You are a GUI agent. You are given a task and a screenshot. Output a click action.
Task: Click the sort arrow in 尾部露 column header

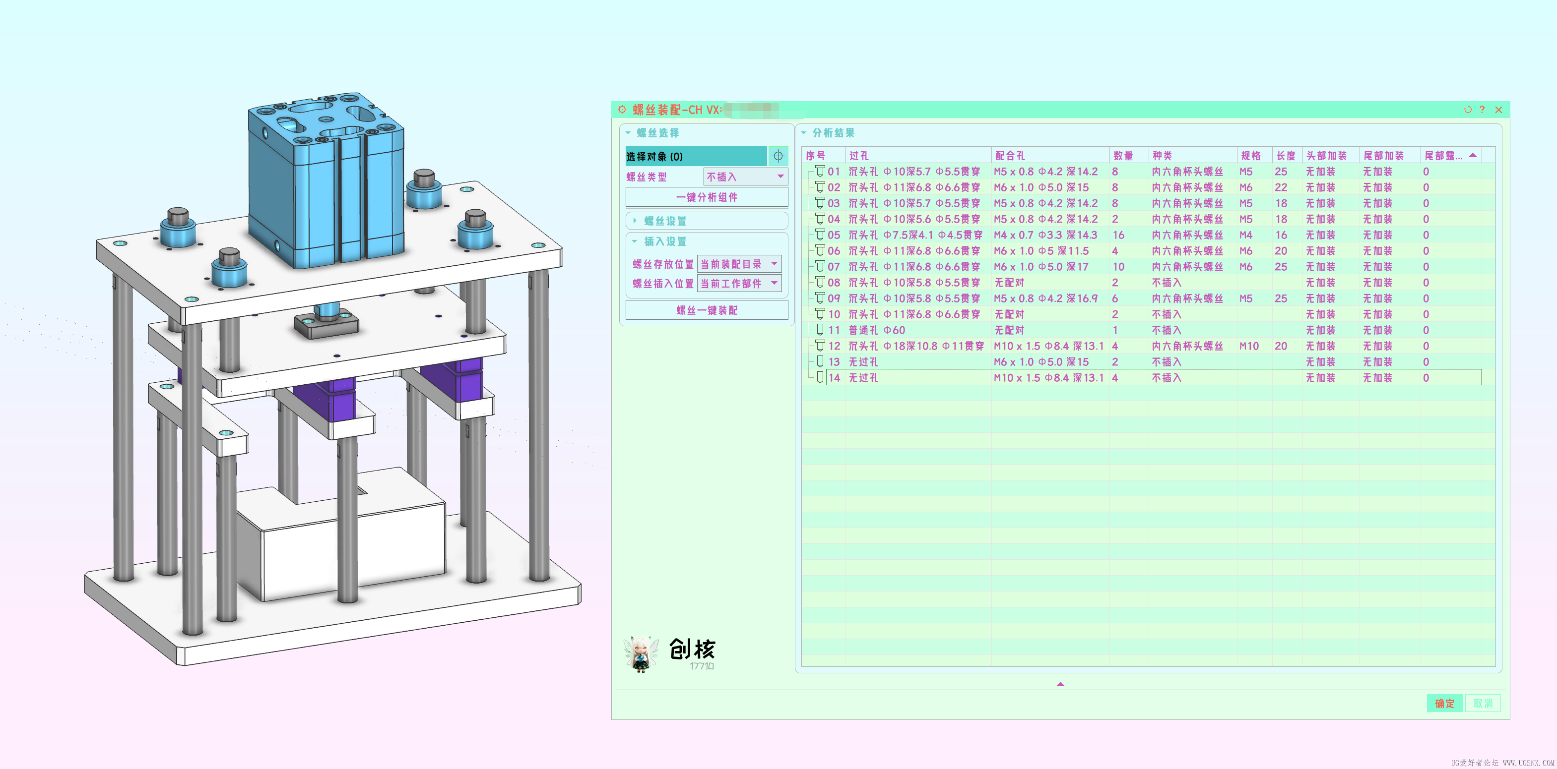click(x=1473, y=155)
